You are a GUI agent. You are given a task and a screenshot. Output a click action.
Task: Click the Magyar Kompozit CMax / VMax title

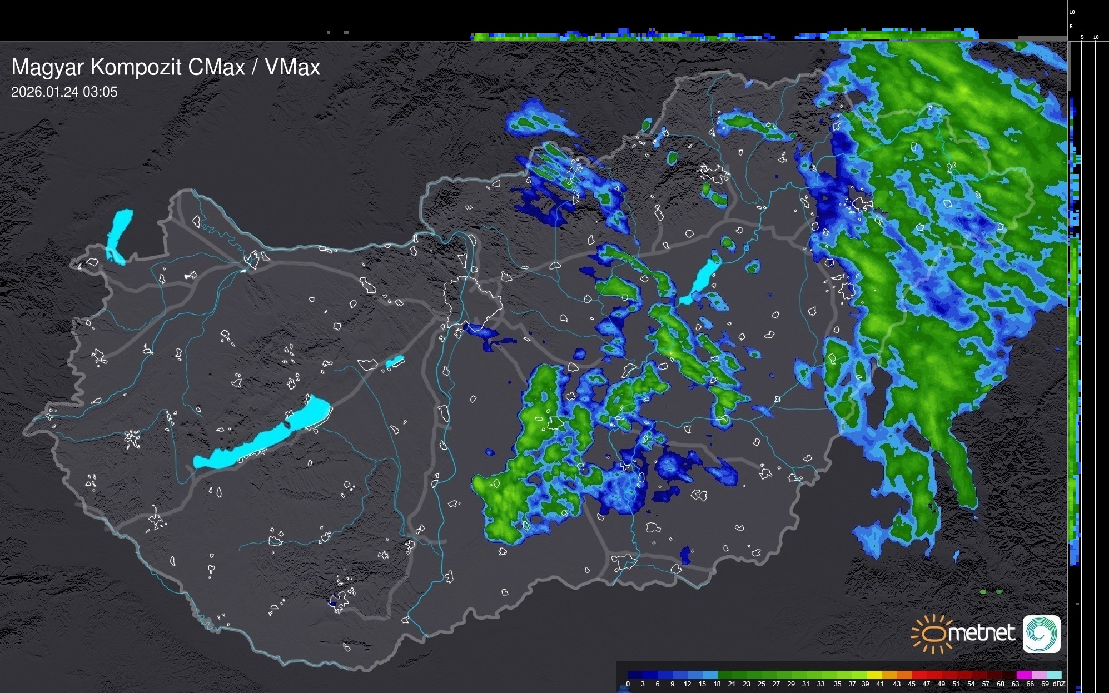(166, 67)
